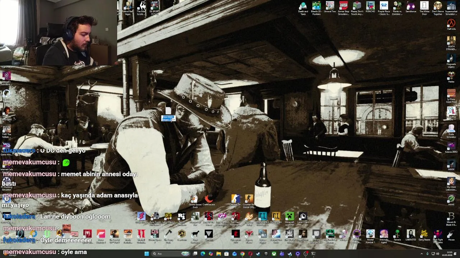Select Purple Place - Classic Games icon
Screen dimensions: 460x258
click(x=384, y=8)
